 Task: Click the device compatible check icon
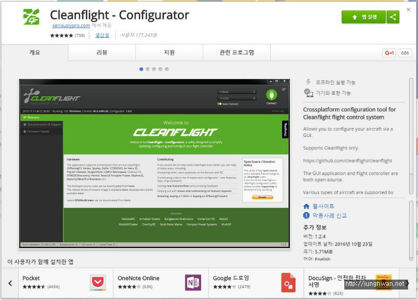point(308,93)
